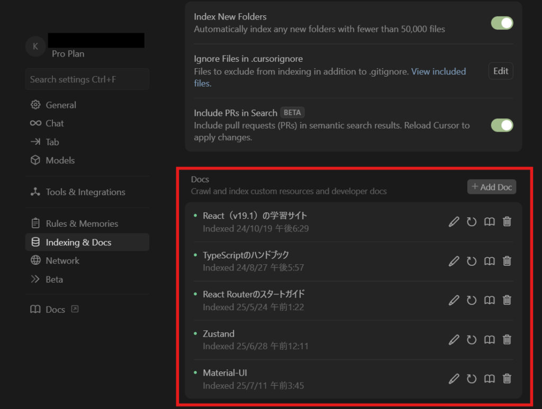Image resolution: width=542 pixels, height=409 pixels.
Task: Re-index the React (v19.1) doc
Action: click(472, 221)
